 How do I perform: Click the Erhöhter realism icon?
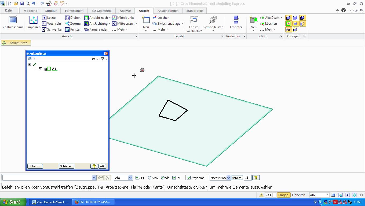click(236, 20)
